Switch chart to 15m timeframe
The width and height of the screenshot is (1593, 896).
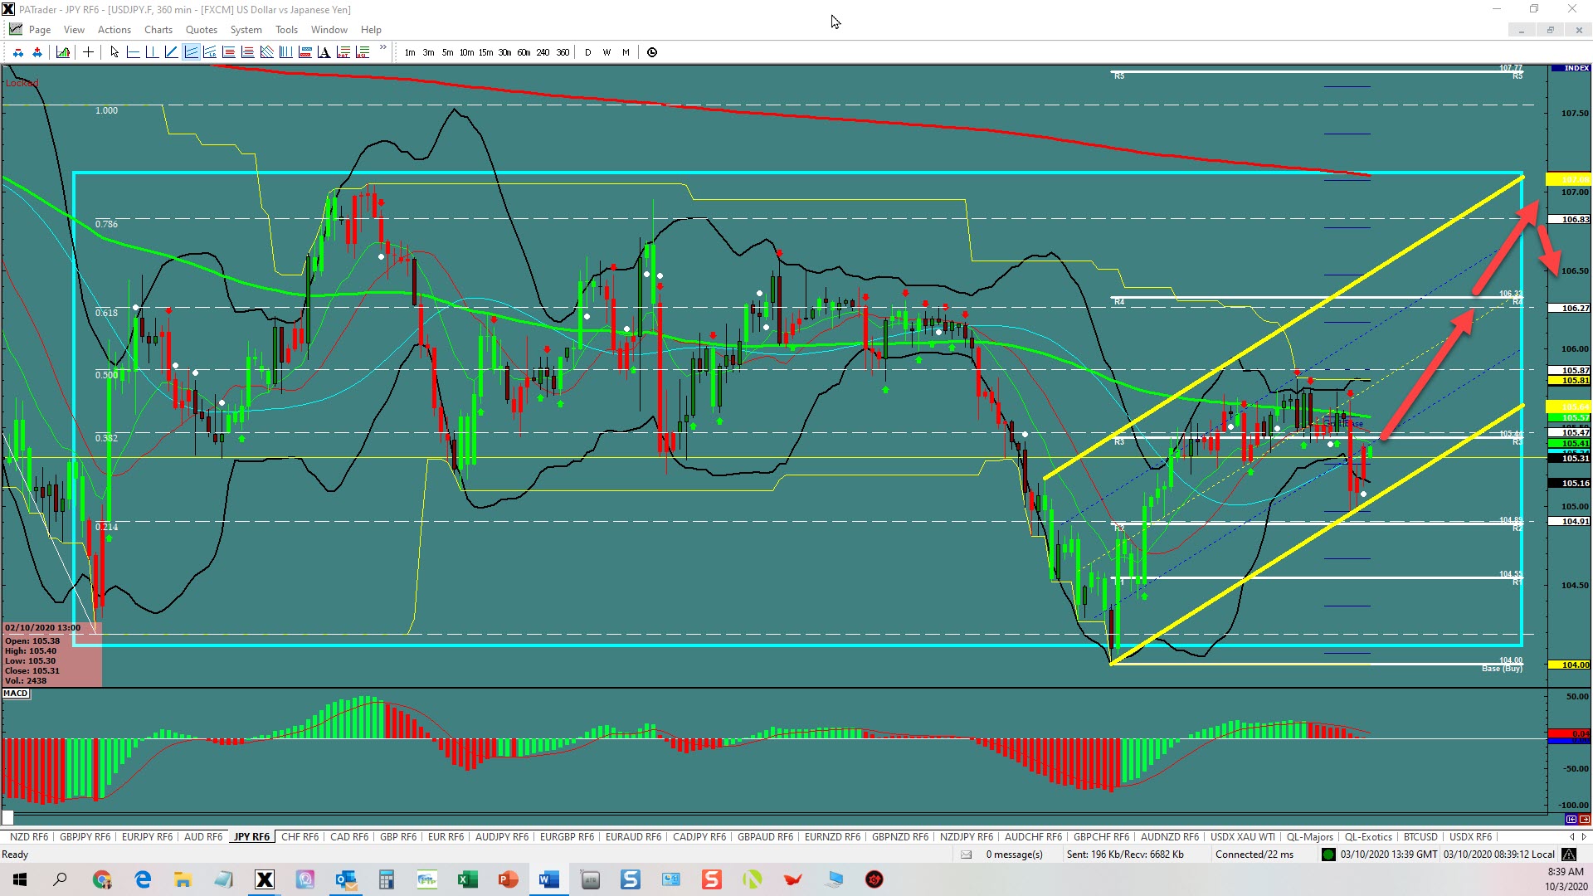(485, 52)
